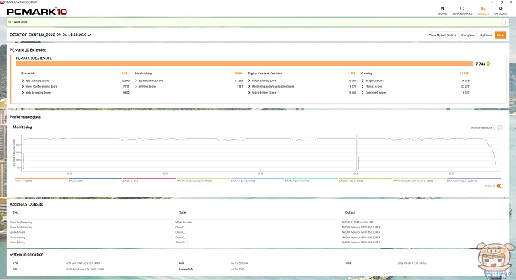Screen dimensions: 516x280
Task: Open the Benchmarks tab icon
Action: (462, 8)
